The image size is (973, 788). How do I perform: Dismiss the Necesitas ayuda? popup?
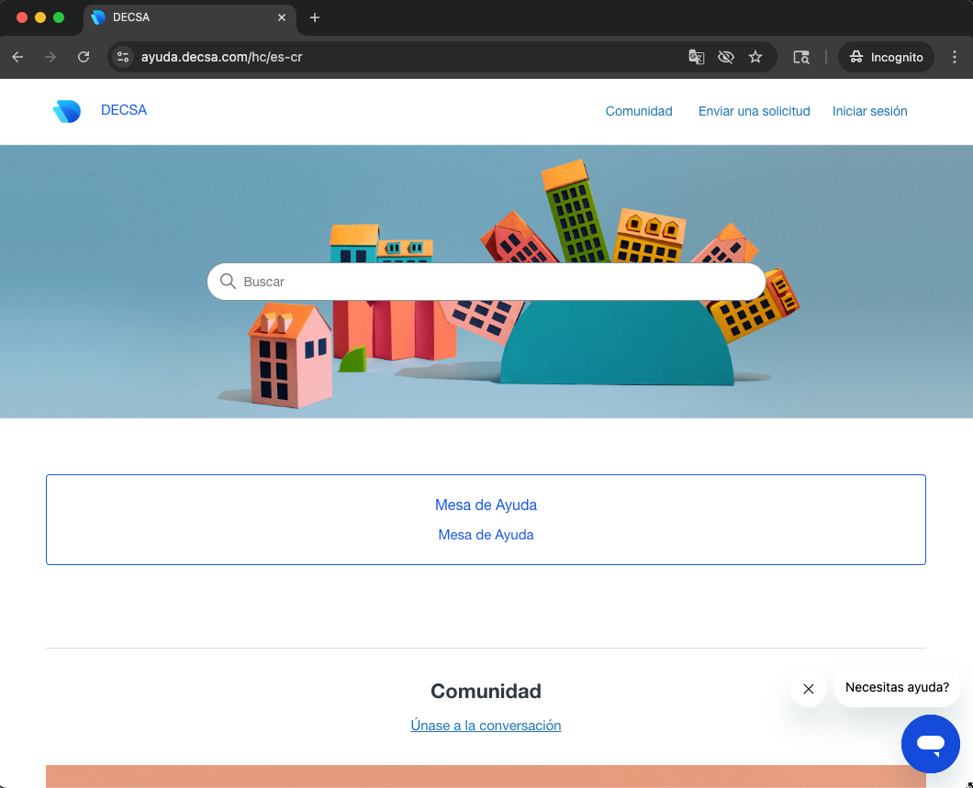click(808, 689)
